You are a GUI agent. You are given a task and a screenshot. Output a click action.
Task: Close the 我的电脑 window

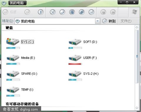(x=134, y=2)
